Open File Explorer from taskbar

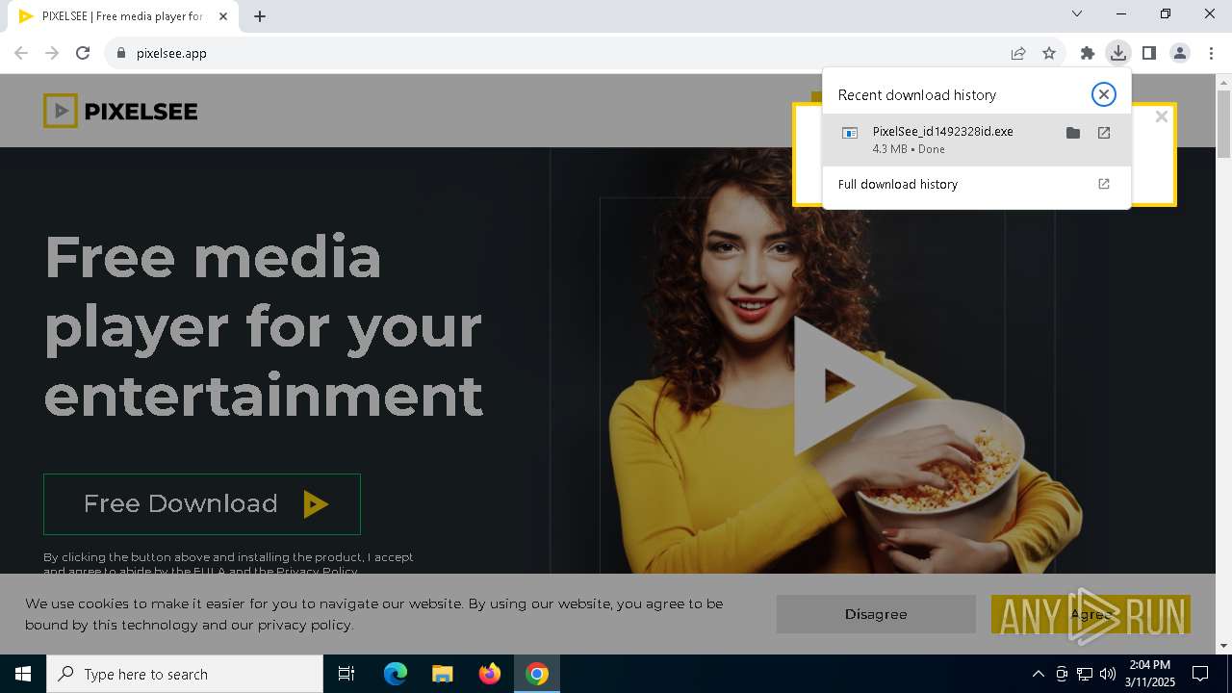[x=443, y=674]
